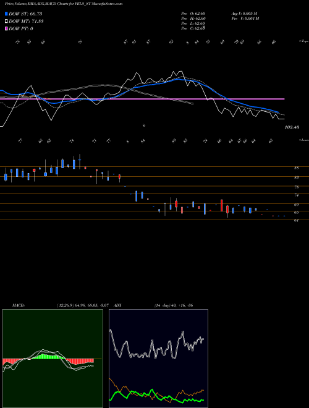Click the 69 price axis label
Screen dimensions: 309x408
(x=296, y=205)
